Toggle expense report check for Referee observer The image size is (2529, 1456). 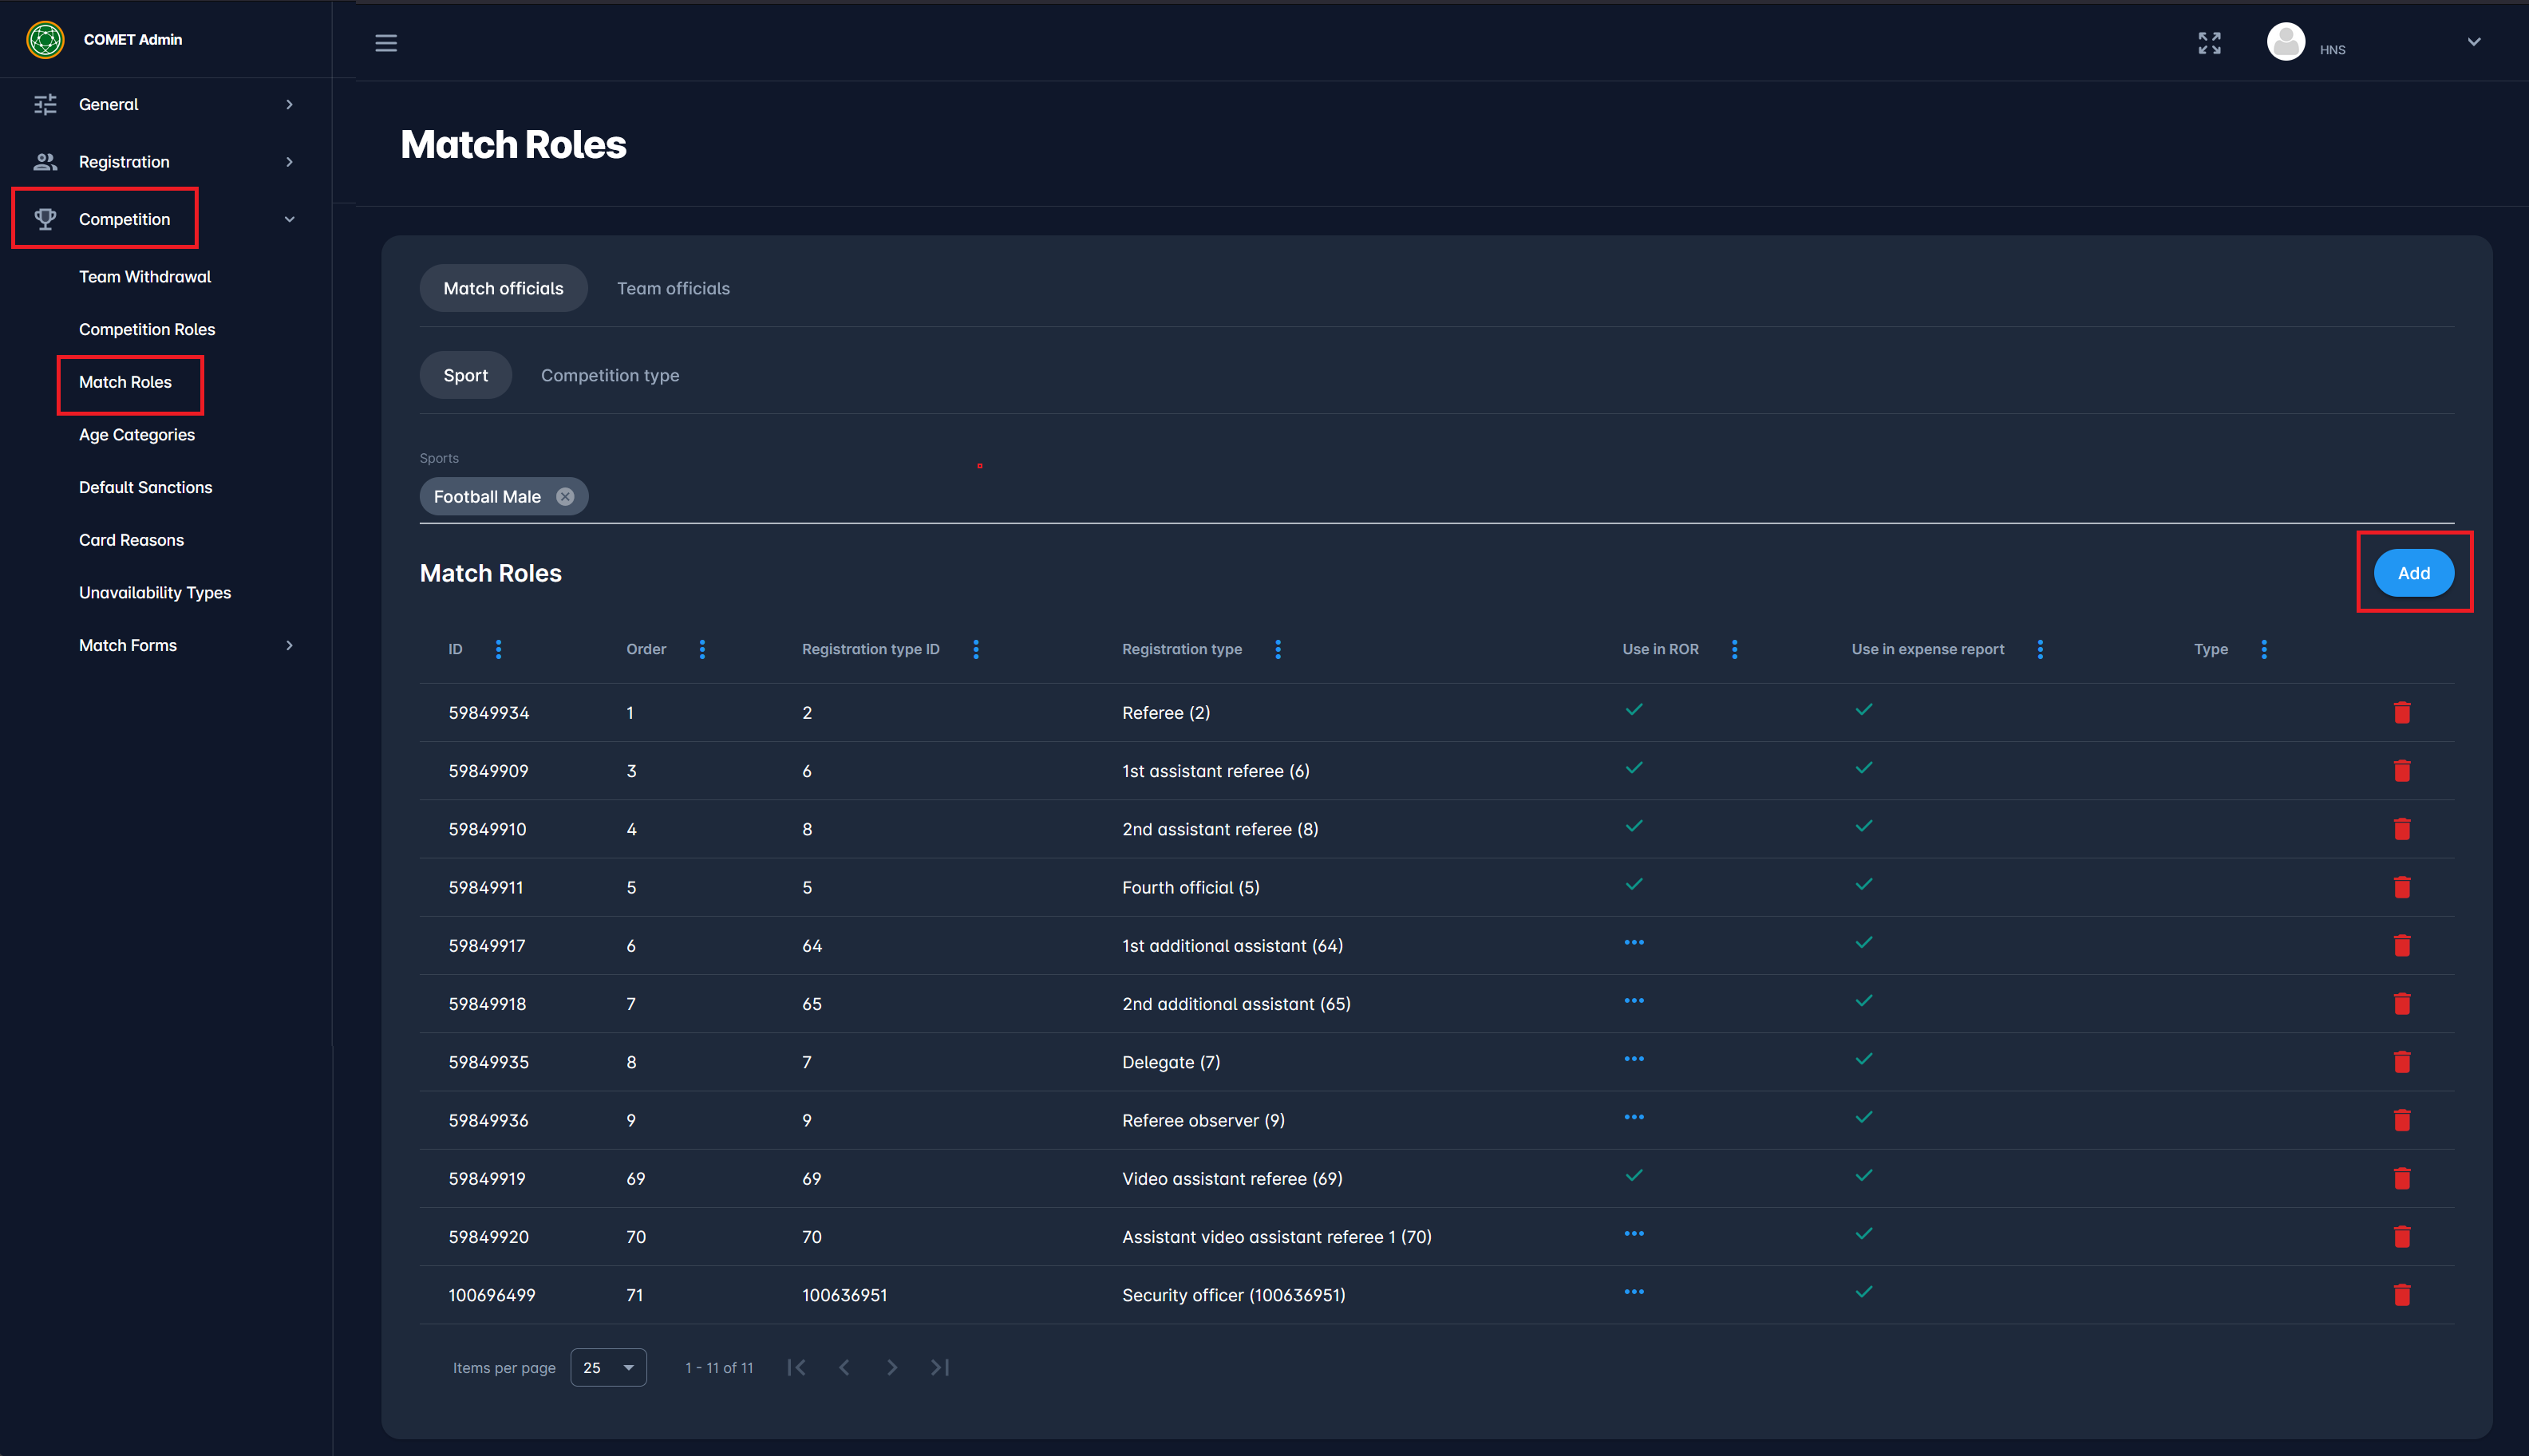tap(1864, 1117)
